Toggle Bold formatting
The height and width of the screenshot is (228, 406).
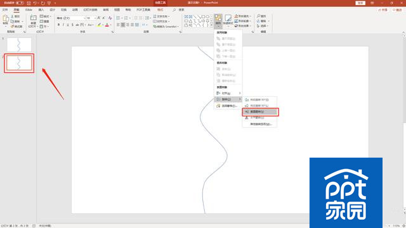59,25
